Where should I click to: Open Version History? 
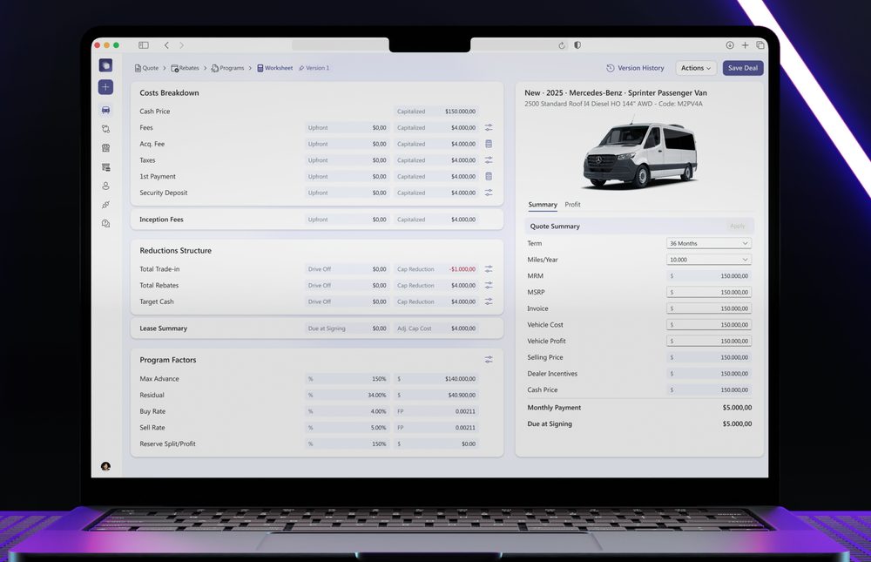[635, 68]
